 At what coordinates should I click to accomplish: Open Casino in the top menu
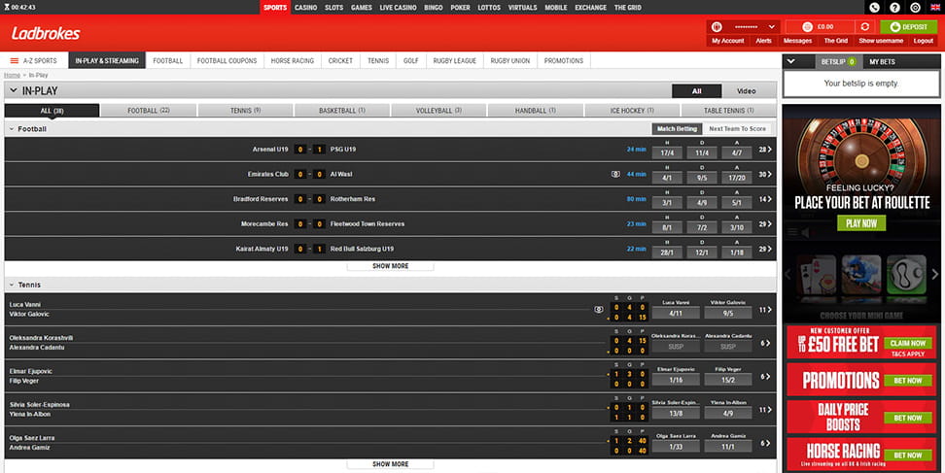pos(305,8)
